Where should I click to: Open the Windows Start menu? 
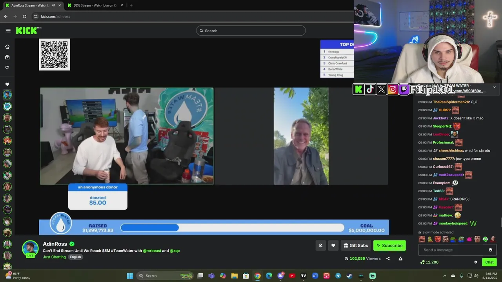coord(130,276)
